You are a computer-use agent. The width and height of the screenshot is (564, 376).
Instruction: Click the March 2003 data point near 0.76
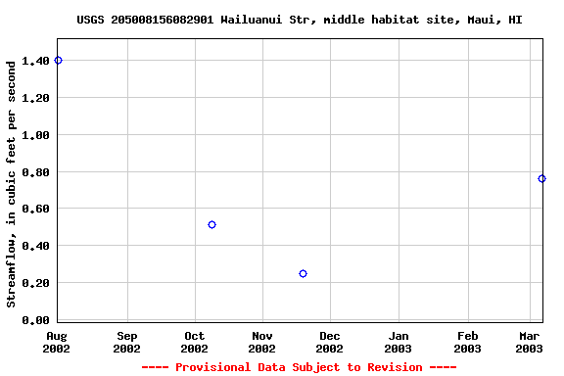(x=541, y=179)
